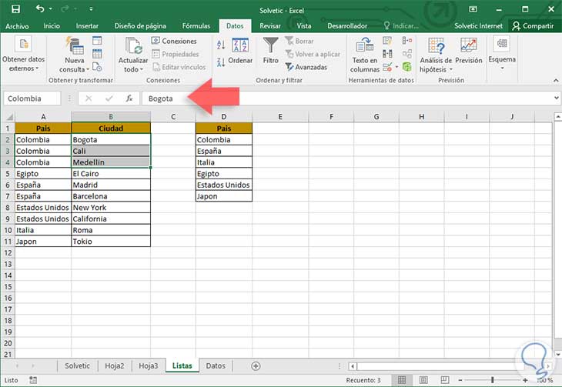The image size is (562, 387).
Task: Select cell containing New York
Action: tap(111, 208)
